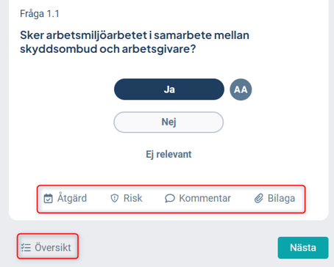The width and height of the screenshot is (334, 267).
Task: Click the first line of the question heading
Action: coord(135,35)
